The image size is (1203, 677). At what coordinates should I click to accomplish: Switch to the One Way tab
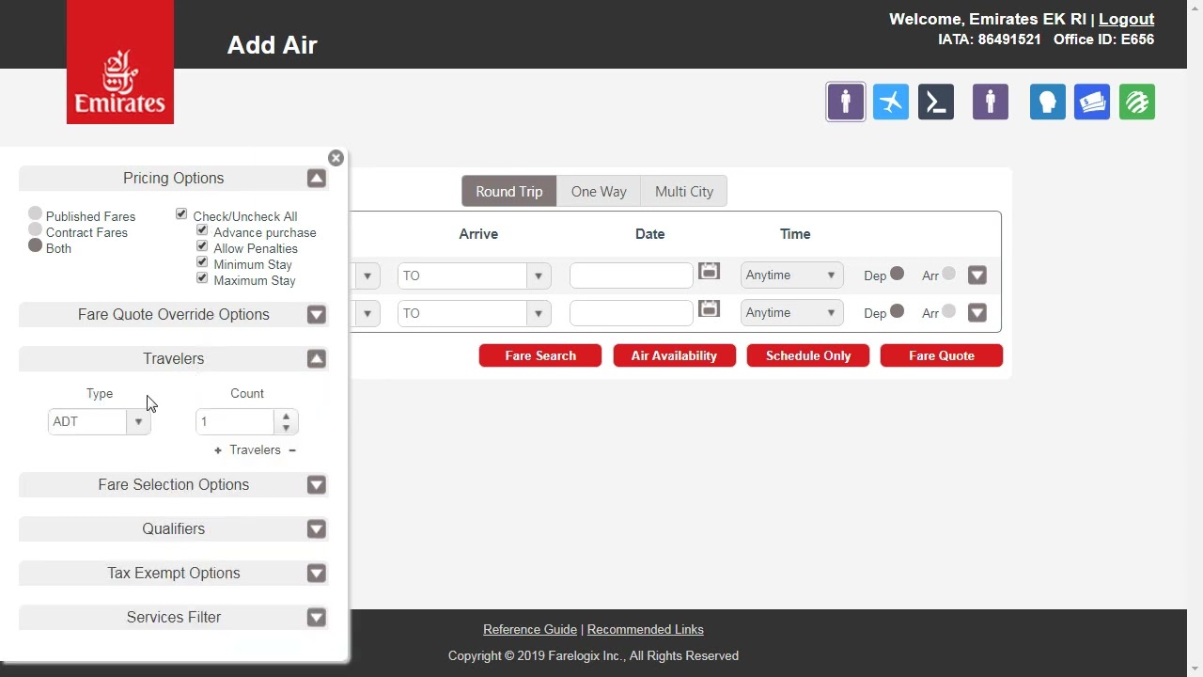(599, 192)
